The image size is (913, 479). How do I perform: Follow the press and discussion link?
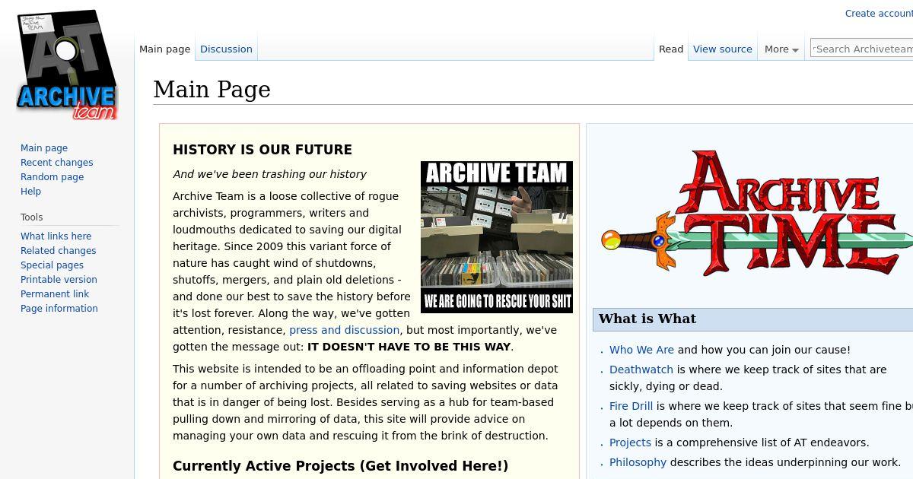(344, 330)
